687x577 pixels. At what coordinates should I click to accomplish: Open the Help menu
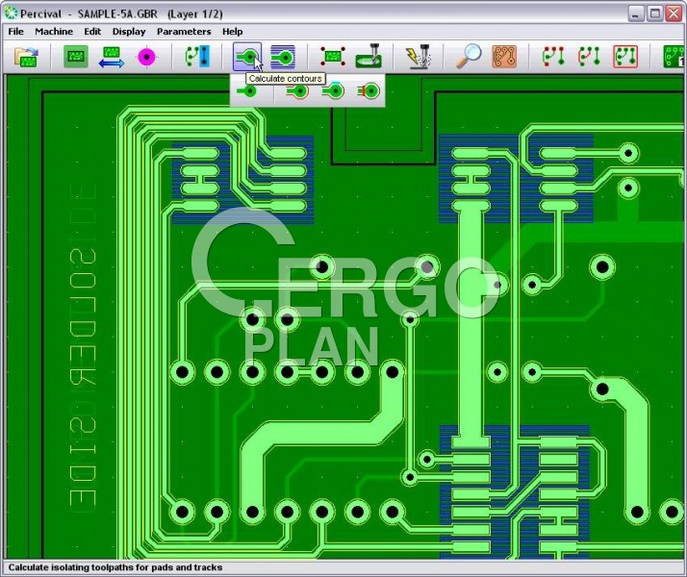(x=232, y=32)
